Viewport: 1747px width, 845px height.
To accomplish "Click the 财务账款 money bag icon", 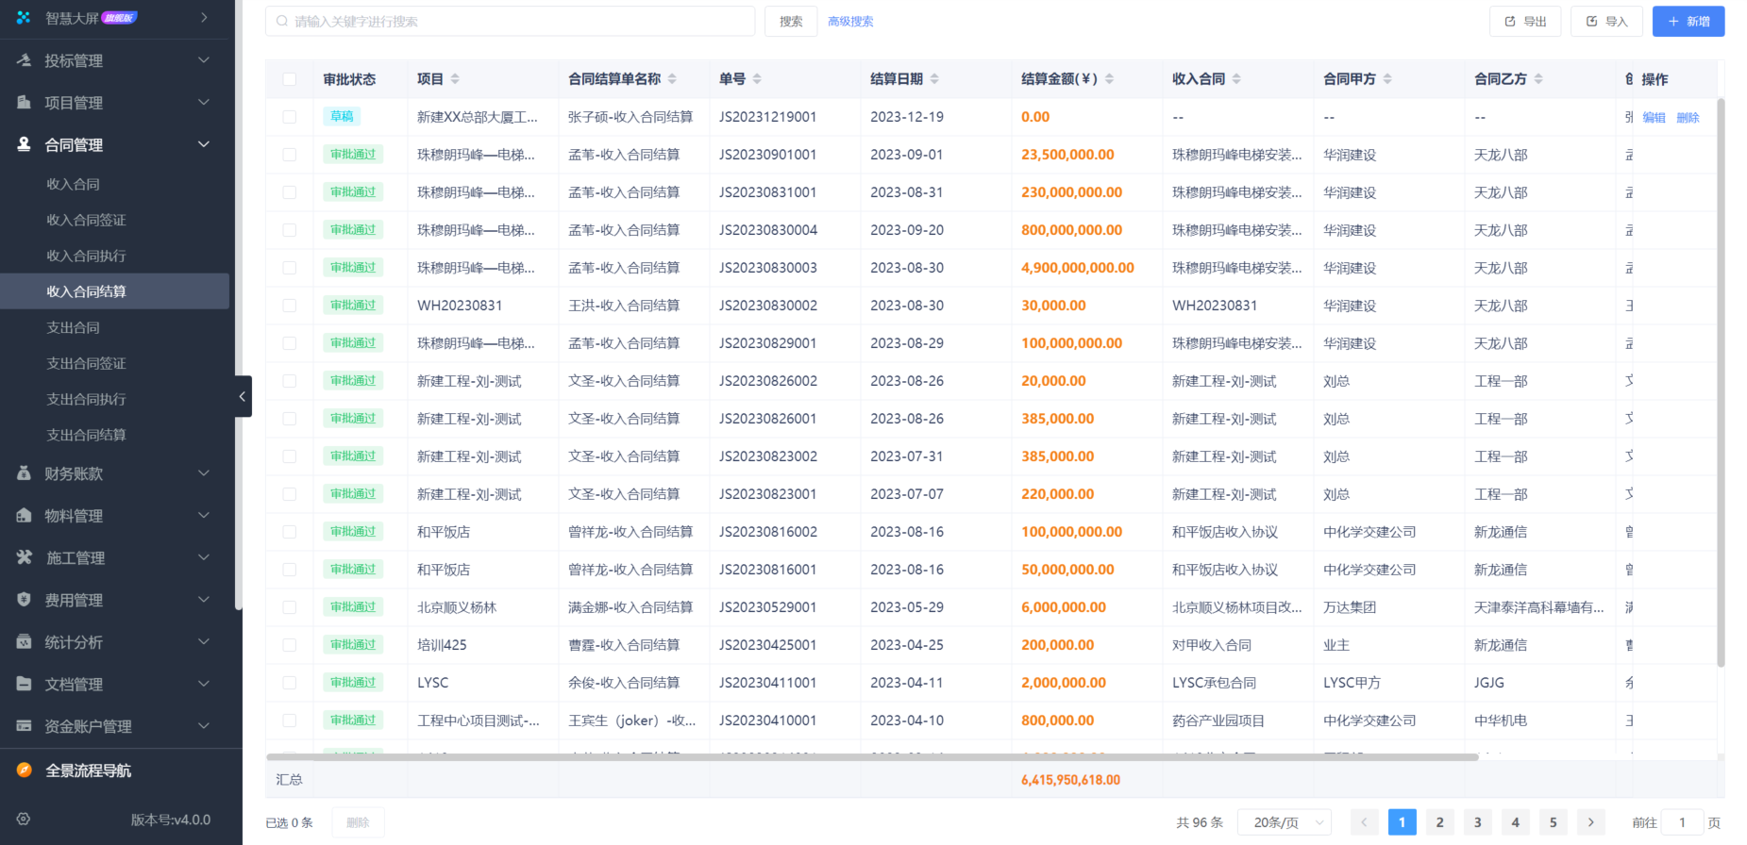I will pos(25,473).
